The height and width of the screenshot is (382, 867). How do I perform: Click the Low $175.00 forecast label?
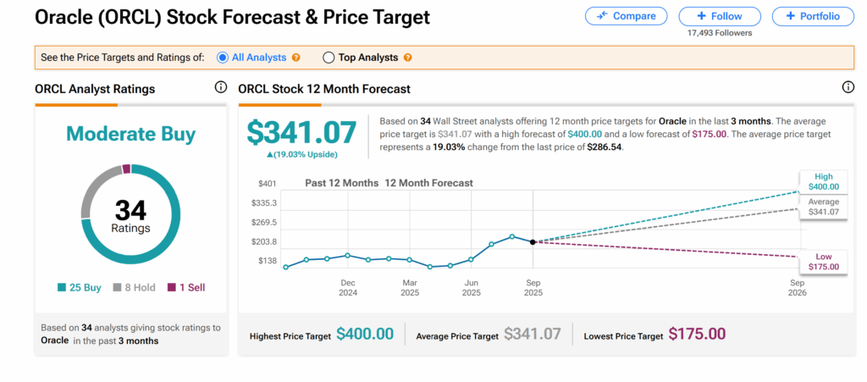tap(823, 261)
